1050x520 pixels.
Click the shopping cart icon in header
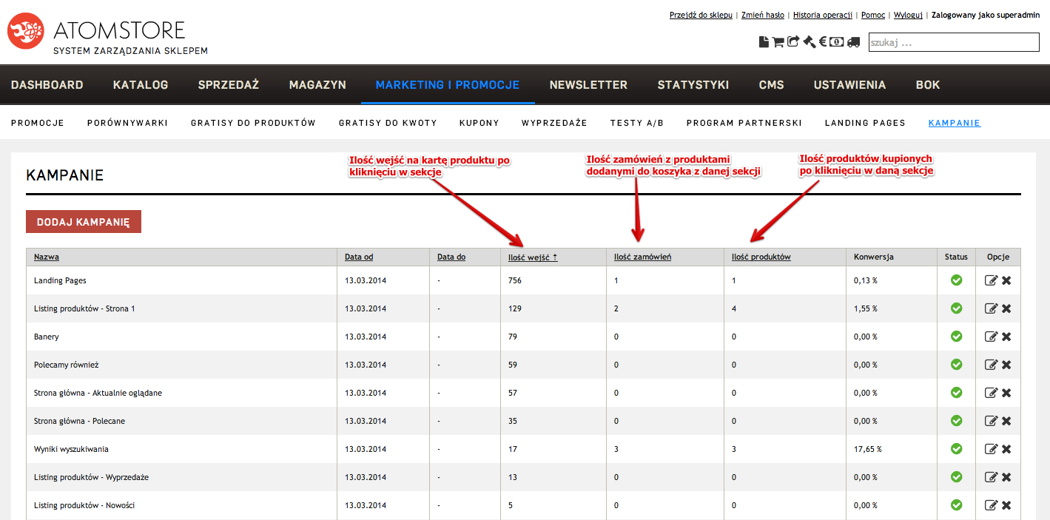pos(778,42)
